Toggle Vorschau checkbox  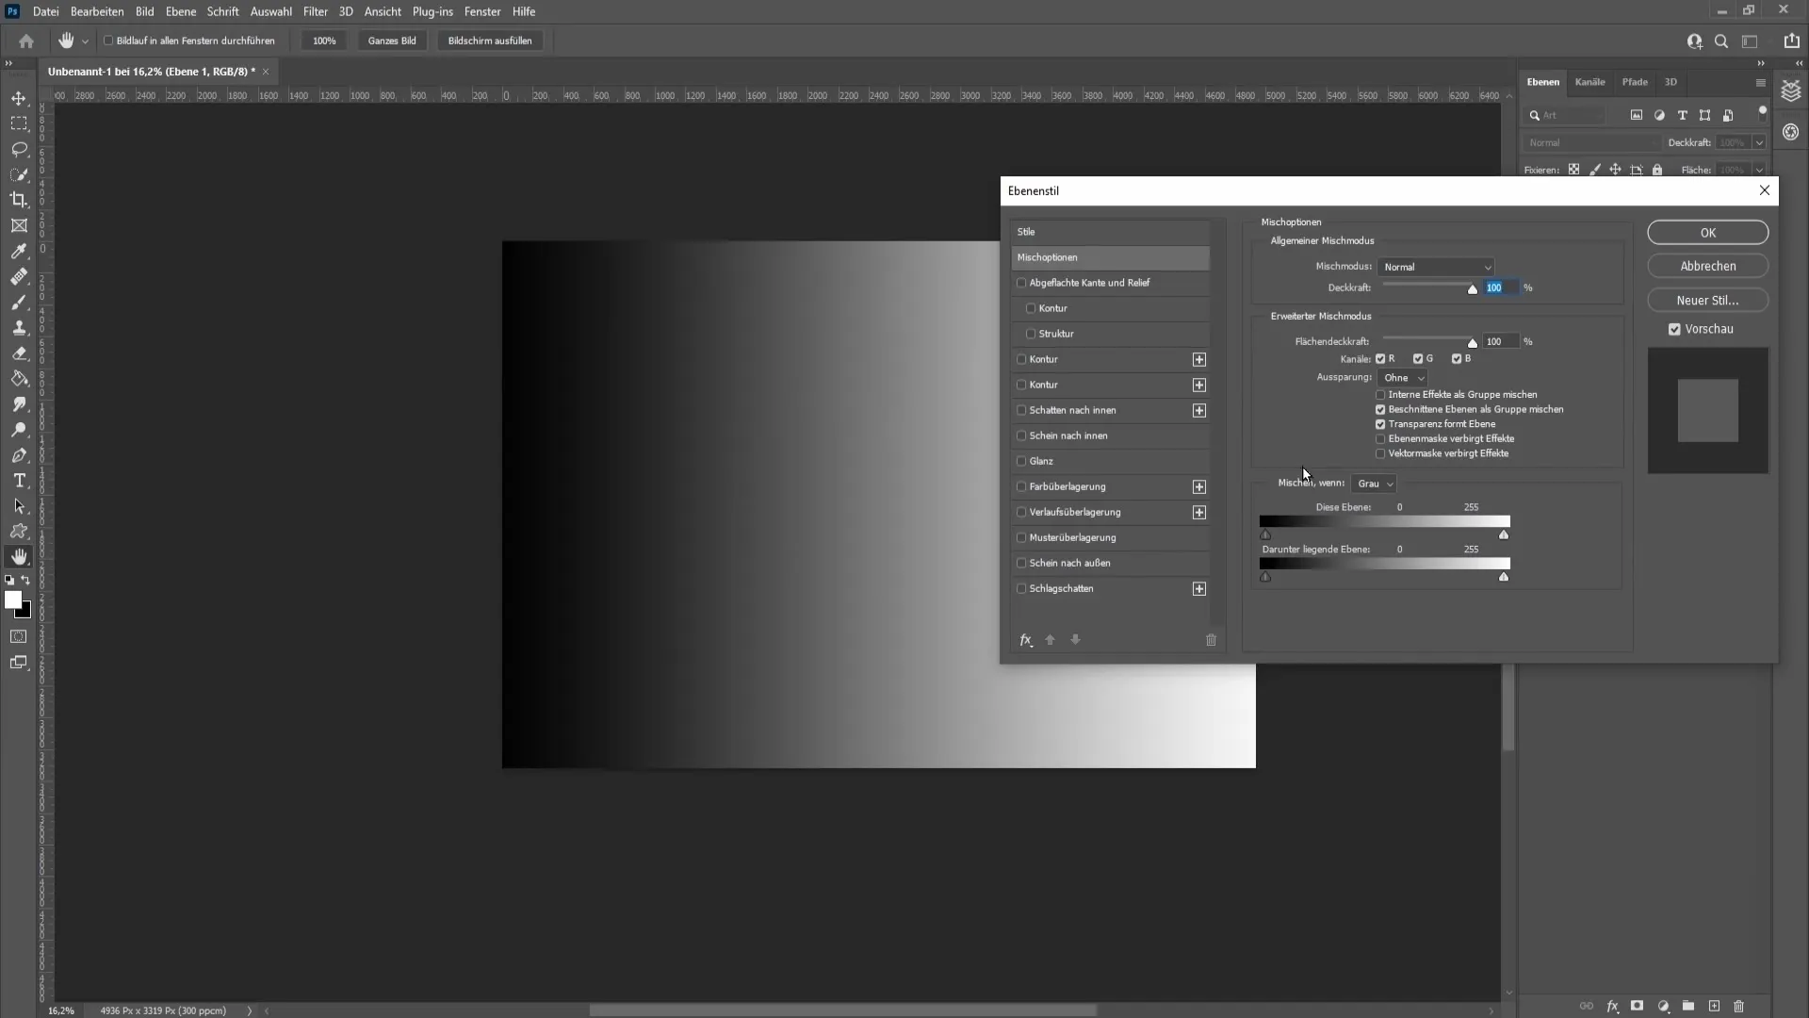(1674, 329)
